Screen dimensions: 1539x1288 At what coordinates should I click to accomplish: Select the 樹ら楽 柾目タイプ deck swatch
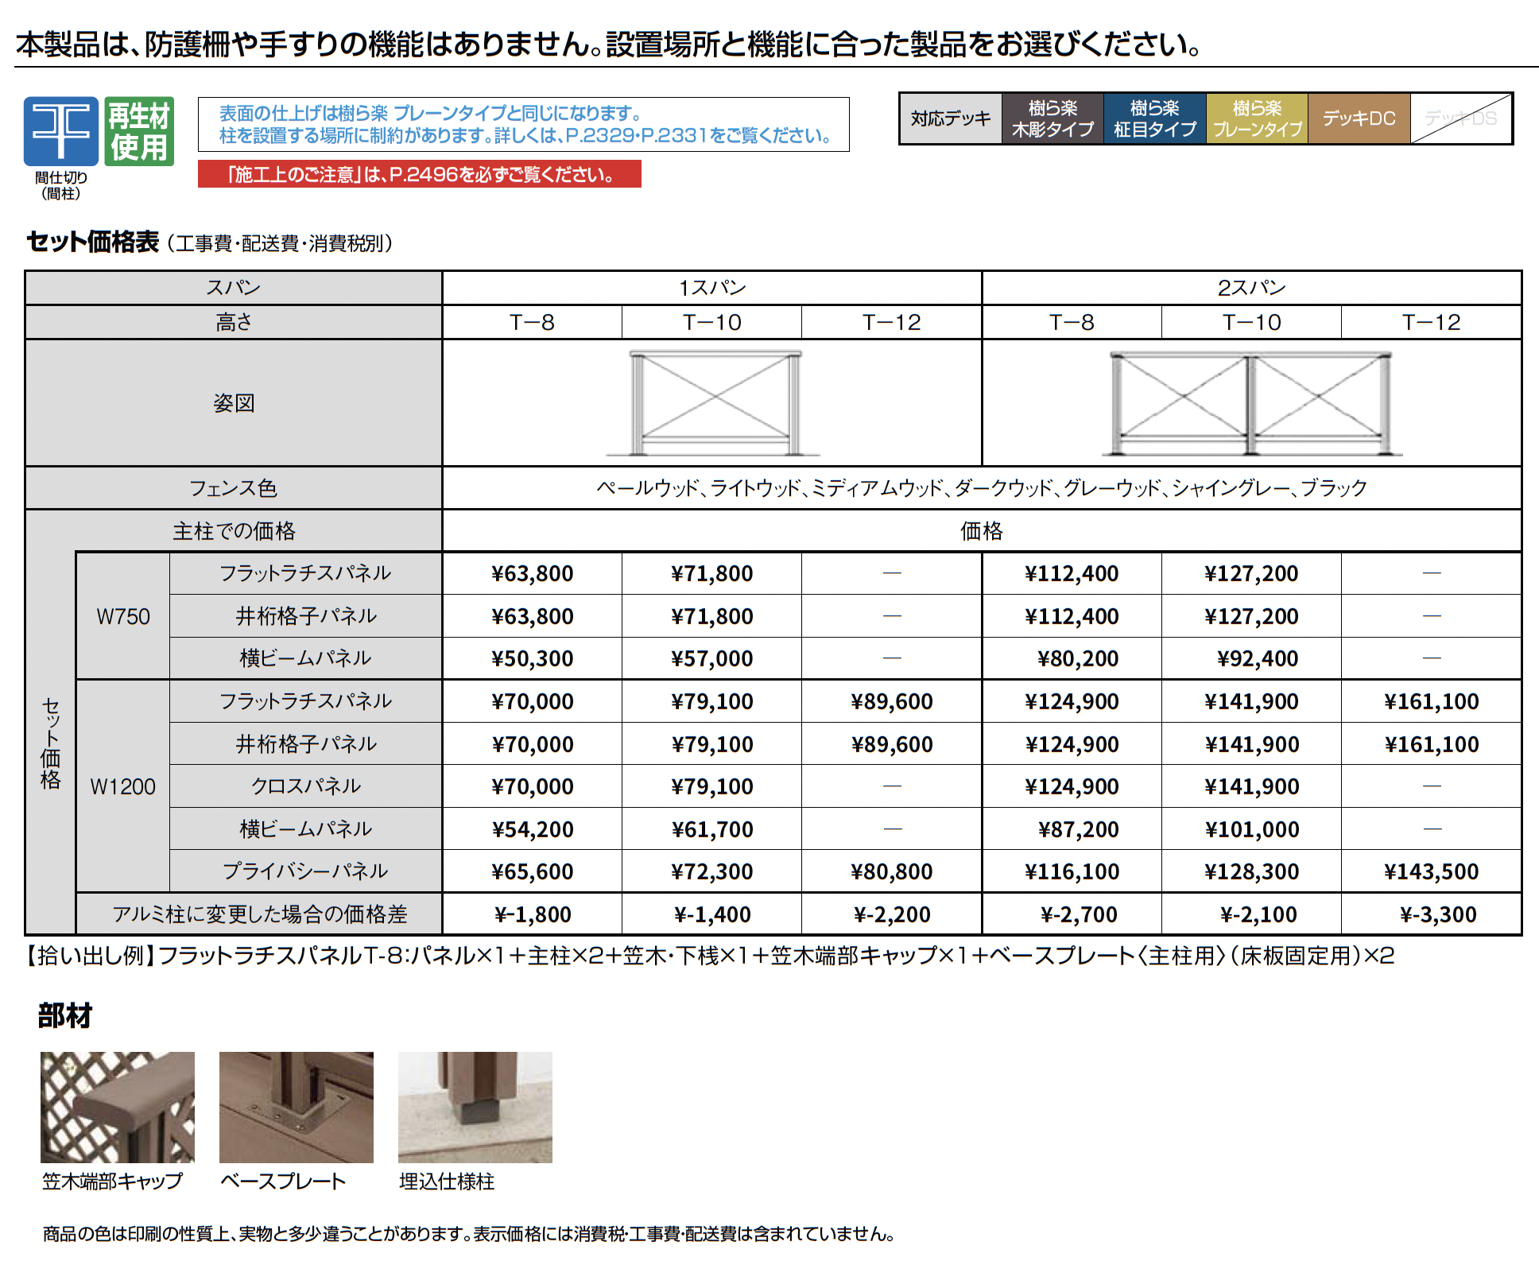click(1154, 118)
